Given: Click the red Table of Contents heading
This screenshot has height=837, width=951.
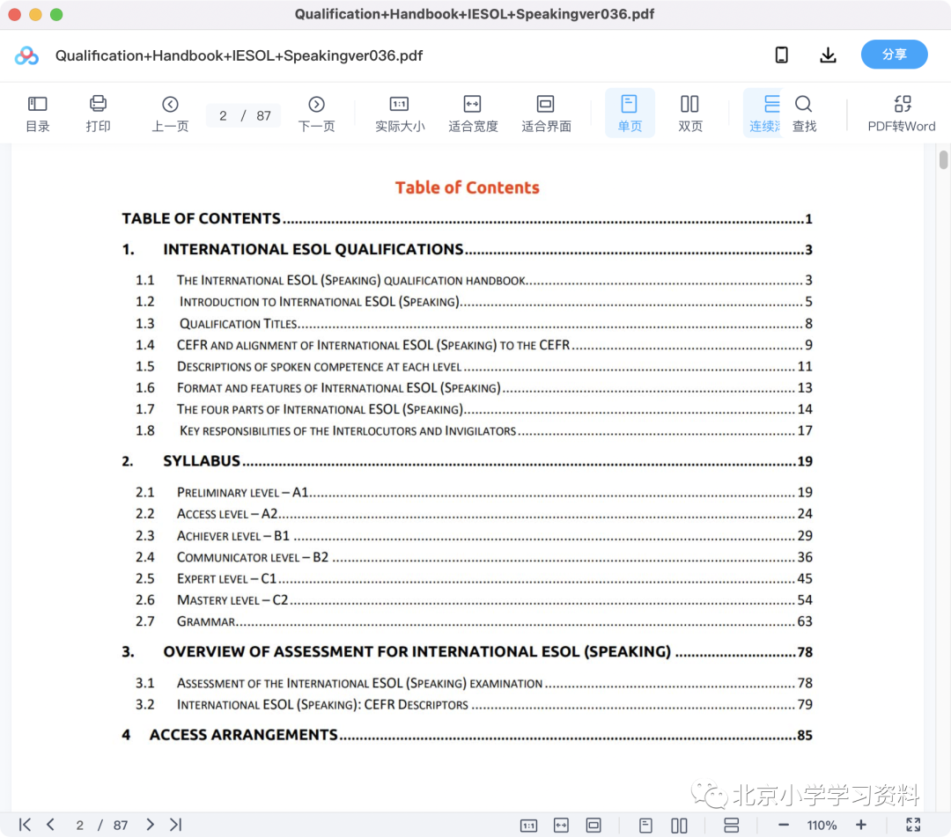Looking at the screenshot, I should 467,187.
